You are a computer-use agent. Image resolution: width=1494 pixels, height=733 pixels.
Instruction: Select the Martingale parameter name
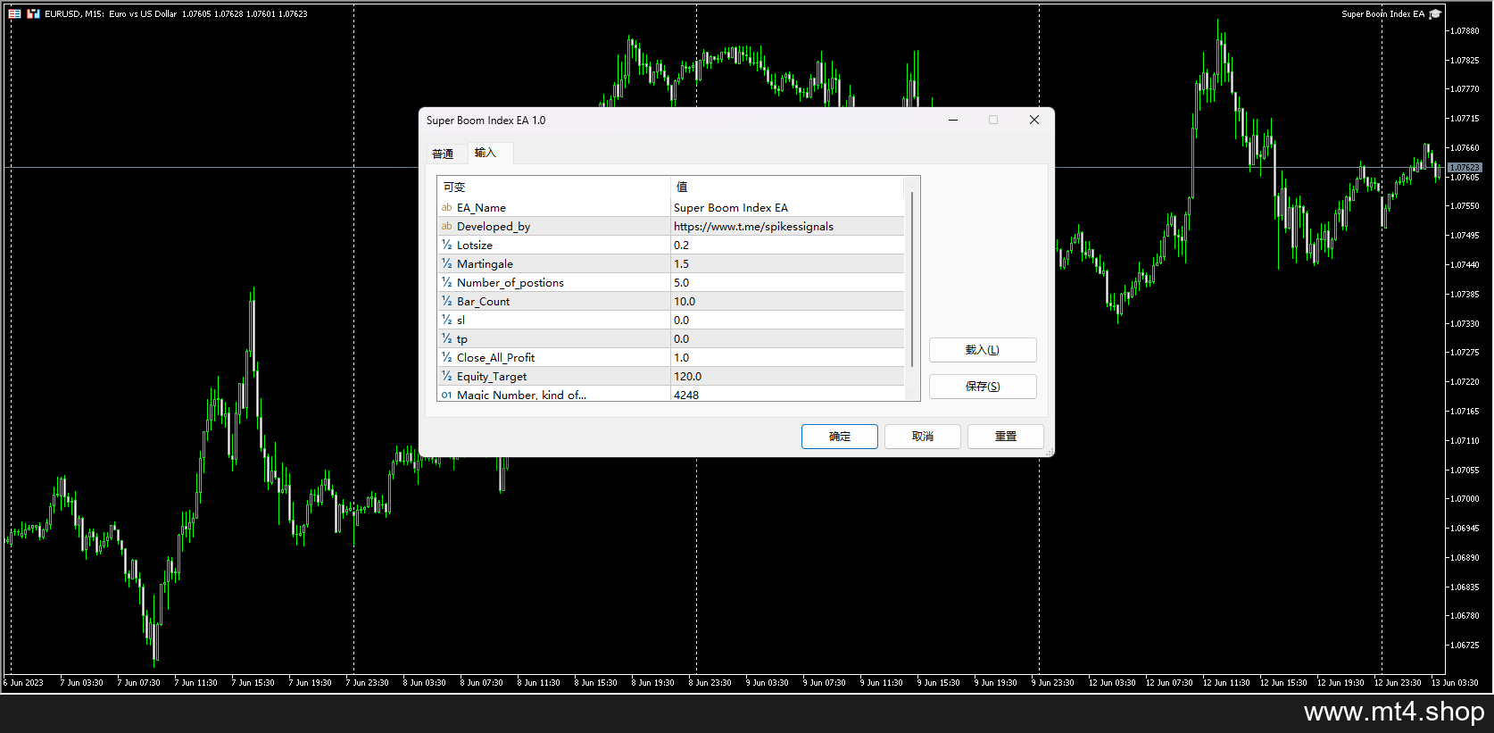[485, 264]
